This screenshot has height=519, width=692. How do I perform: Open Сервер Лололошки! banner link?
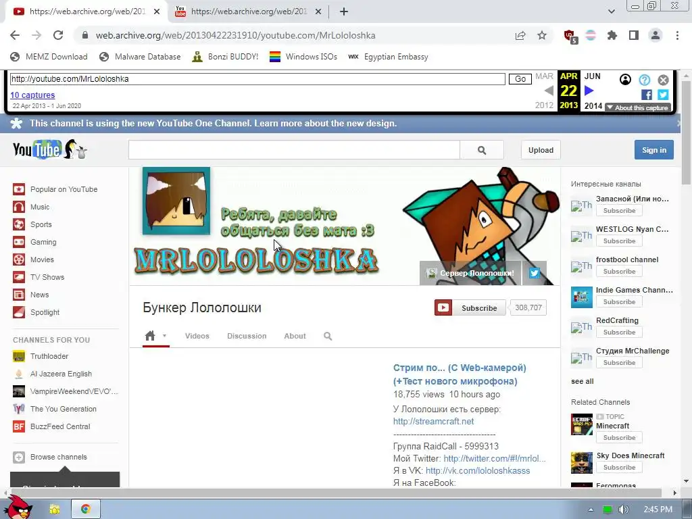pos(470,273)
